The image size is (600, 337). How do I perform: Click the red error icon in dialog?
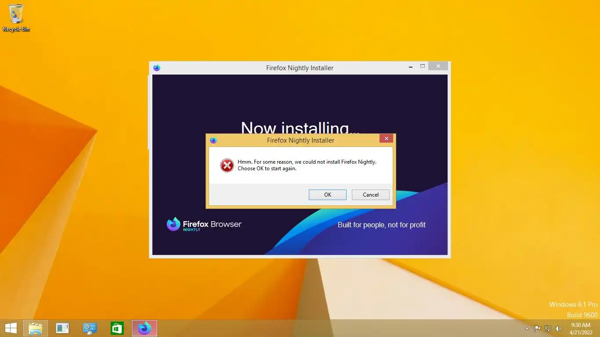click(x=227, y=165)
